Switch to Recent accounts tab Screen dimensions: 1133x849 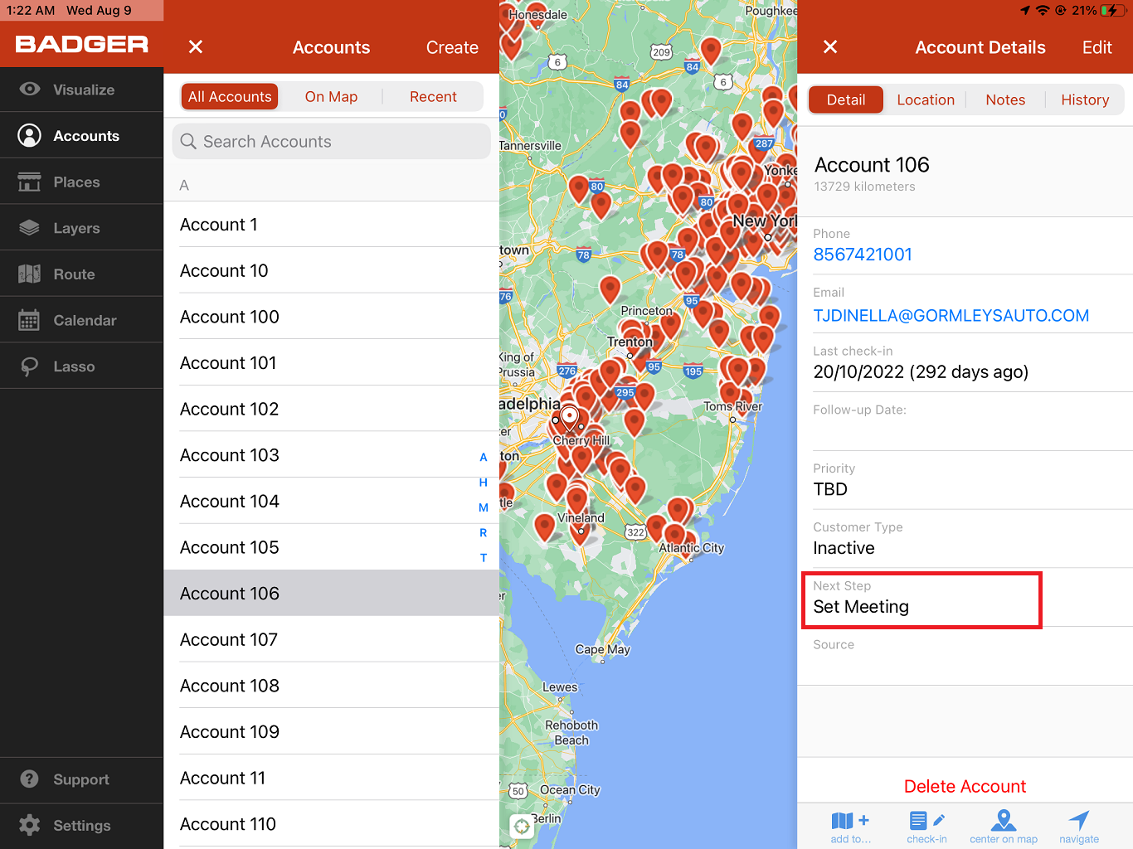(433, 97)
